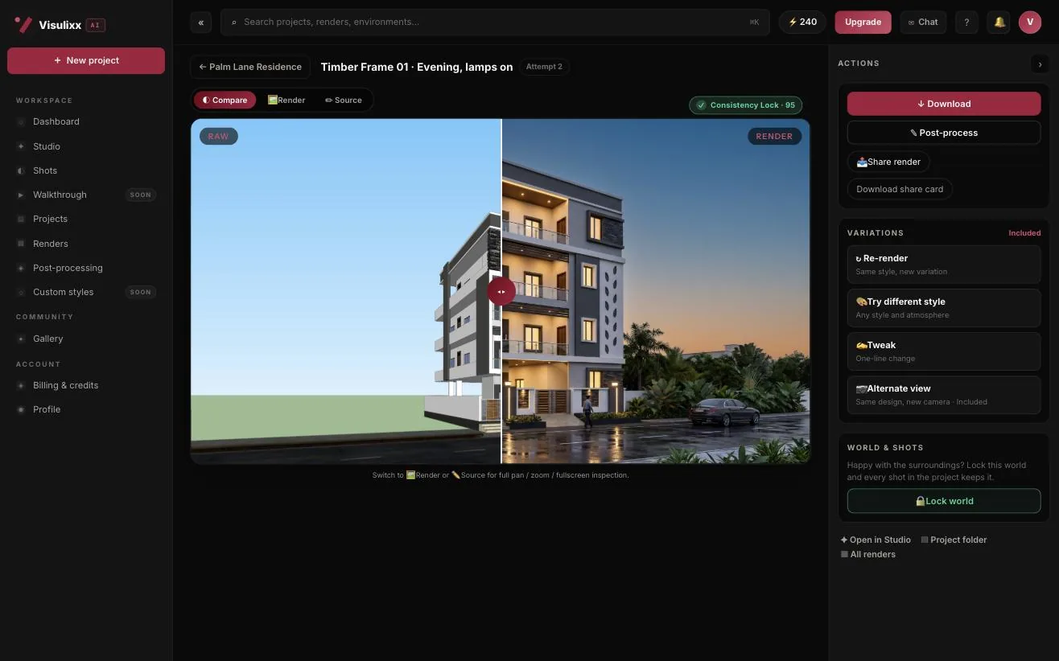Focus the search projects input field
Screen dimensions: 1059x661
point(495,23)
